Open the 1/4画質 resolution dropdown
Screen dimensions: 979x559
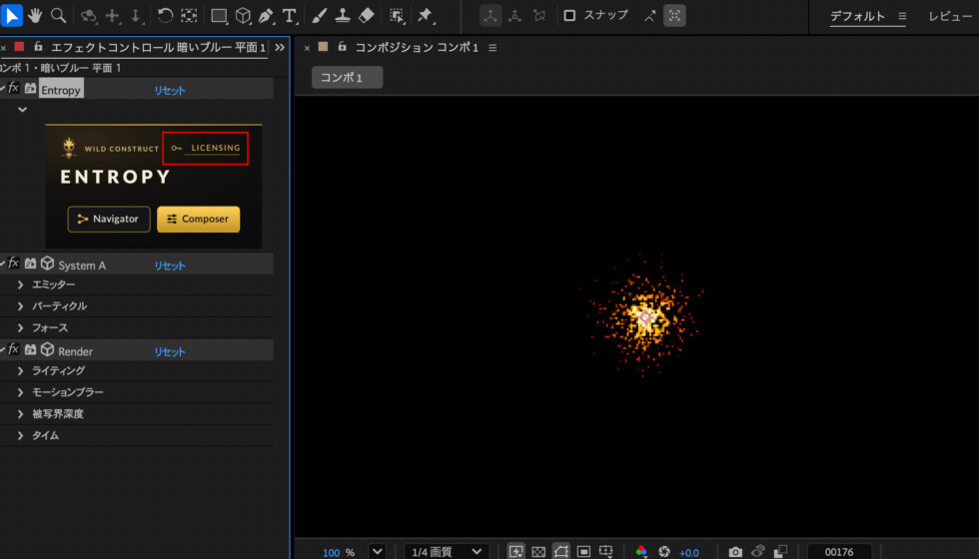(x=446, y=551)
